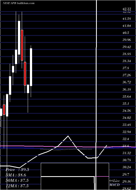136x190 pixels.
Task: Click the <<Live MACD label
Action: click(115, 183)
